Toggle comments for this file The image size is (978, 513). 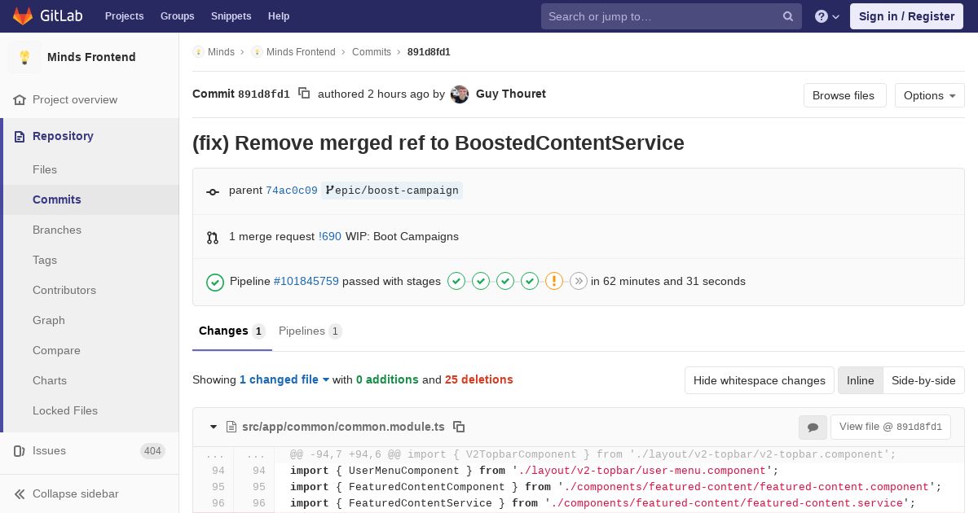tap(813, 427)
